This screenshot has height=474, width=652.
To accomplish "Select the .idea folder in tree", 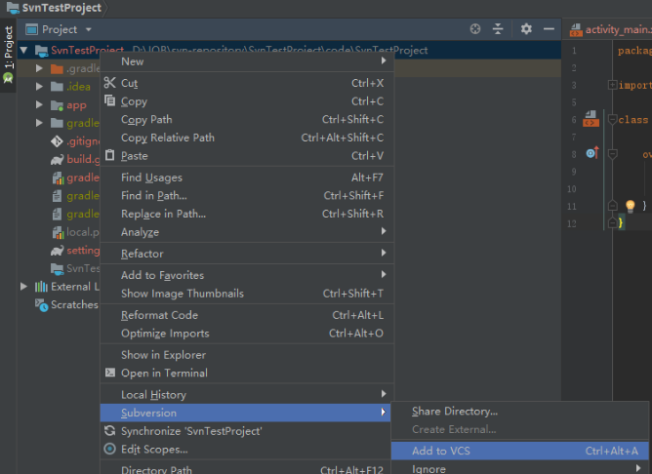I will [78, 87].
